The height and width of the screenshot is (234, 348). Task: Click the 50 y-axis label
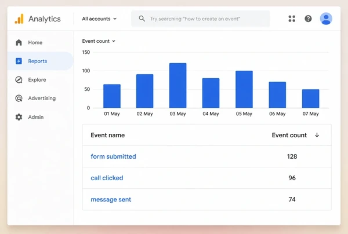click(87, 89)
